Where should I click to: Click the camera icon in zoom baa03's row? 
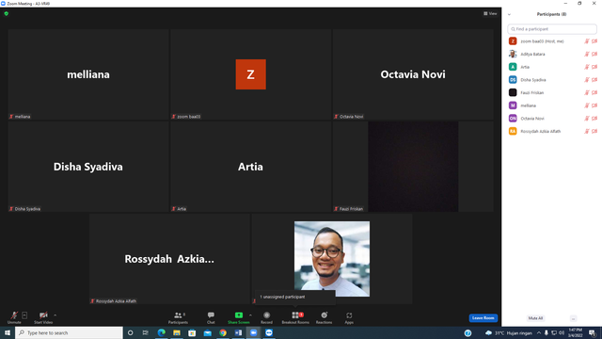pos(594,41)
